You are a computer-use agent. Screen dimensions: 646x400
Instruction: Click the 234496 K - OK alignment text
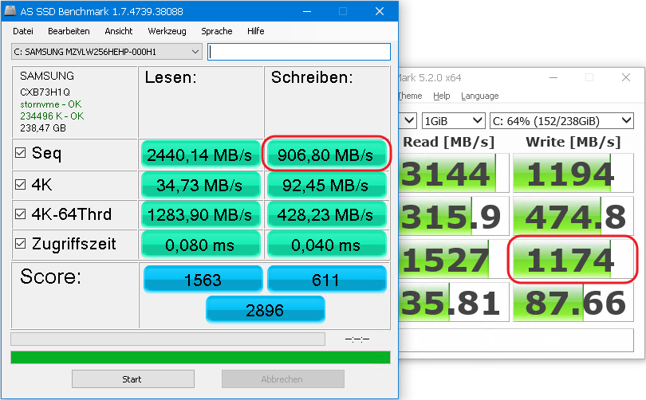point(52,116)
